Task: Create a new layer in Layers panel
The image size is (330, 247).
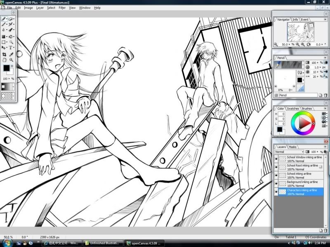Action: pos(321,230)
